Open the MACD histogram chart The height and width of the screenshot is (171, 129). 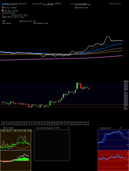point(15,161)
